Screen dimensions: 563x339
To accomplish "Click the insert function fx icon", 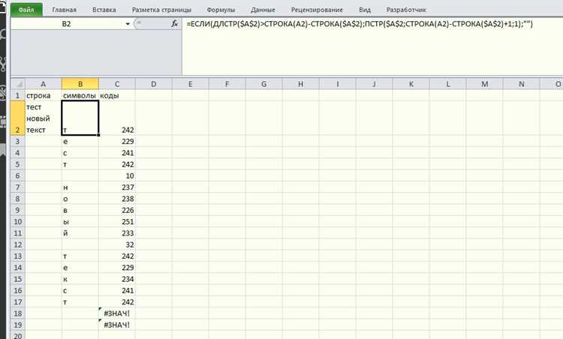I will point(174,24).
